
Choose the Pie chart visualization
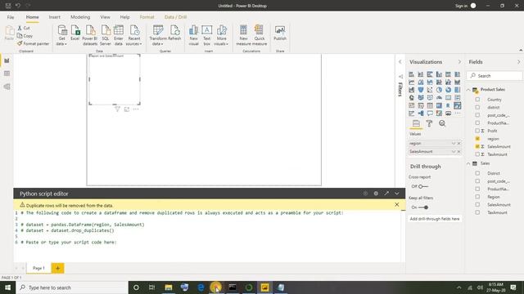pyautogui.click(x=439, y=90)
